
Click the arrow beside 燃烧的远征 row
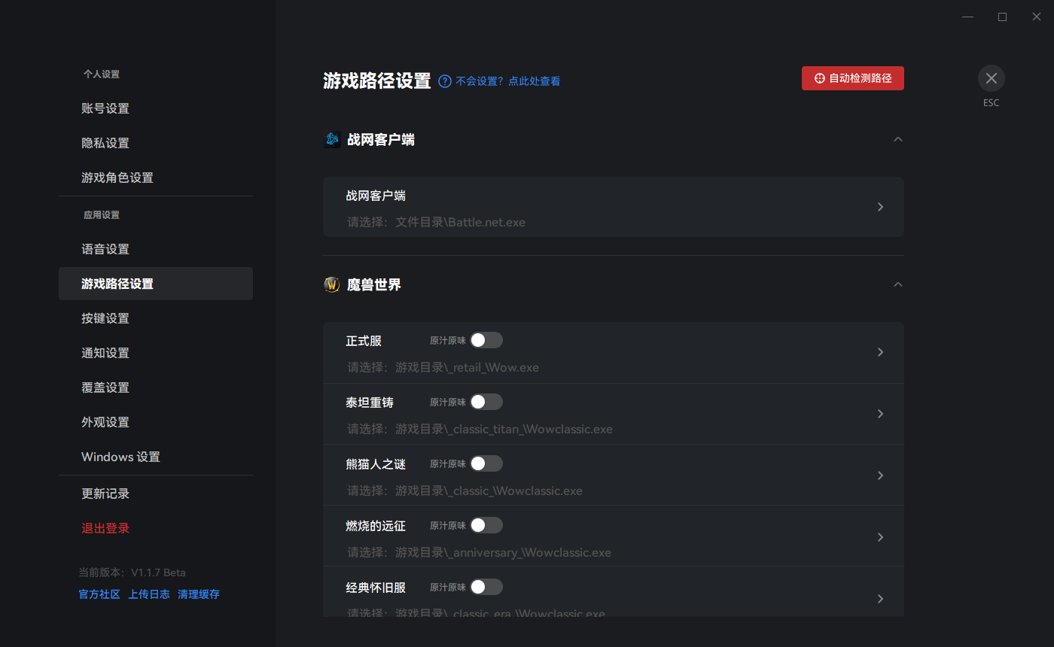pyautogui.click(x=880, y=536)
